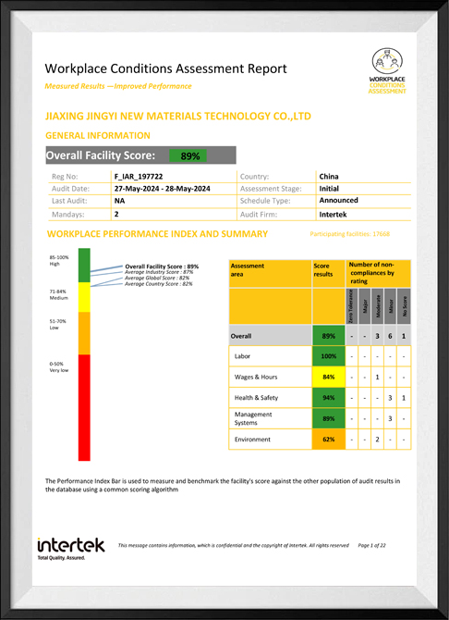
Task: Select the 'Wages & Hours' row label
Action: [256, 378]
